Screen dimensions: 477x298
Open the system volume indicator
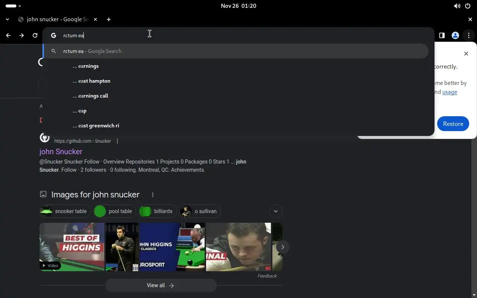tap(457, 6)
